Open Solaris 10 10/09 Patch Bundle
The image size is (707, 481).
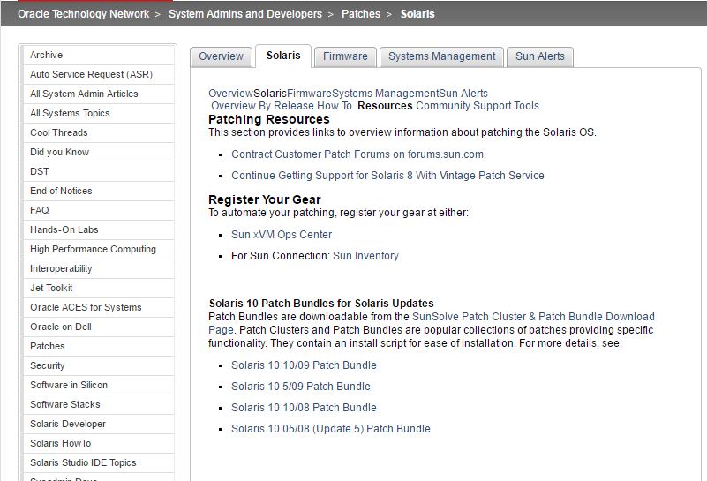coord(304,365)
